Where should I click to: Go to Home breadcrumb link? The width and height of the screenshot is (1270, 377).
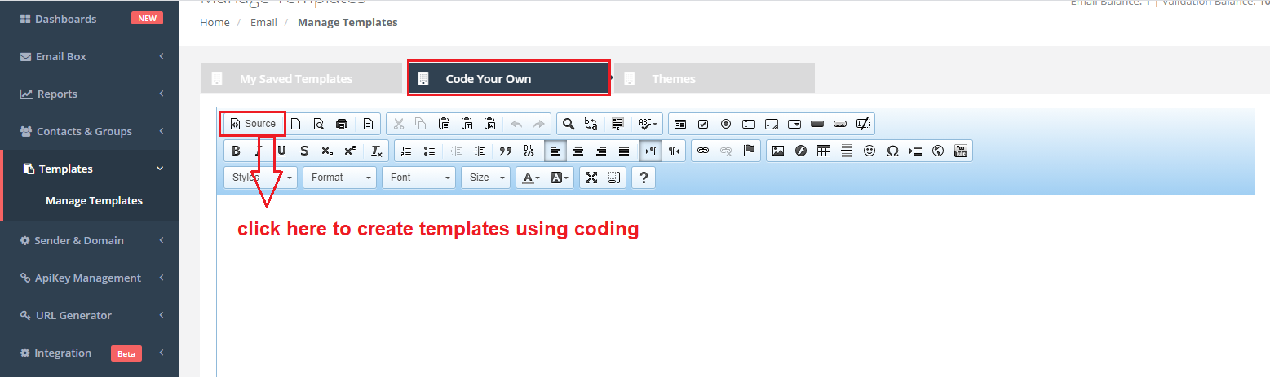(x=215, y=23)
